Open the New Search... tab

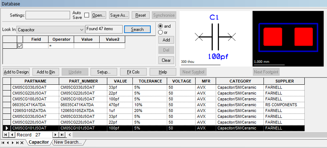click(68, 142)
